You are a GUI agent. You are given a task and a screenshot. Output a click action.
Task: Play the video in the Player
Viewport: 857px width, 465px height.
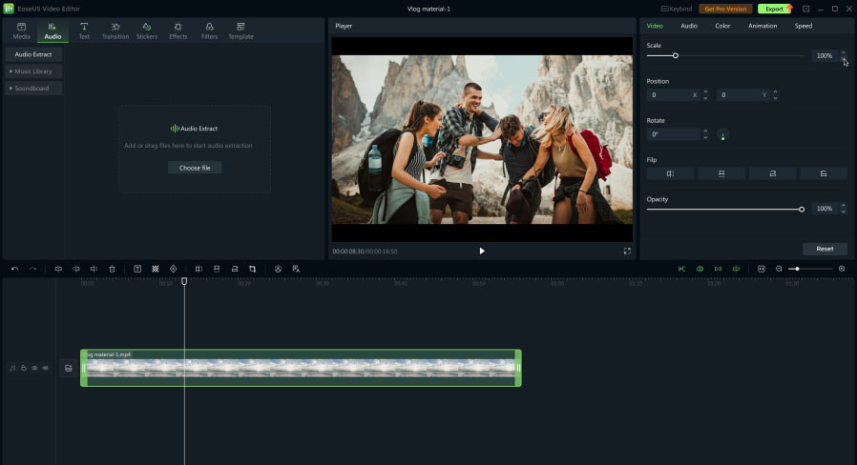[482, 251]
